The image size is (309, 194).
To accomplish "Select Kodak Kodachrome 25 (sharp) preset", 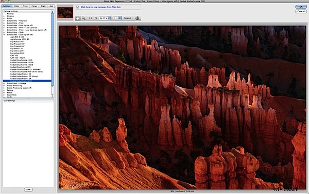I will coord(24,76).
